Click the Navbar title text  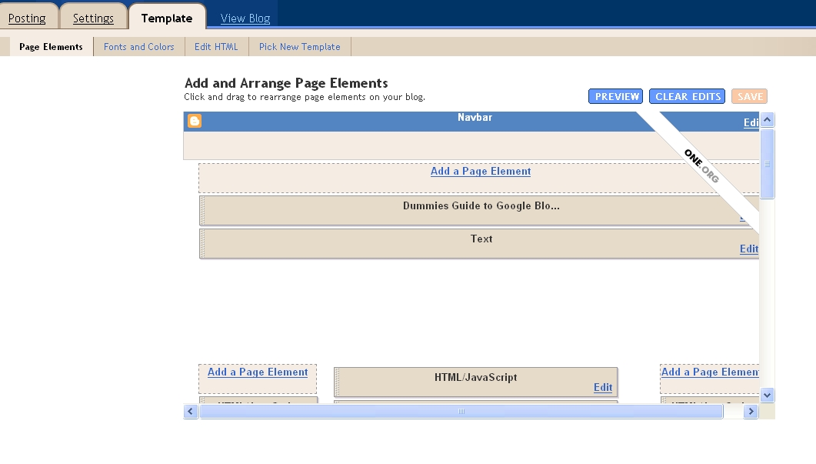coord(475,117)
